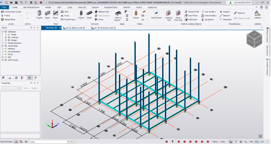Run the Validate command

257,15
